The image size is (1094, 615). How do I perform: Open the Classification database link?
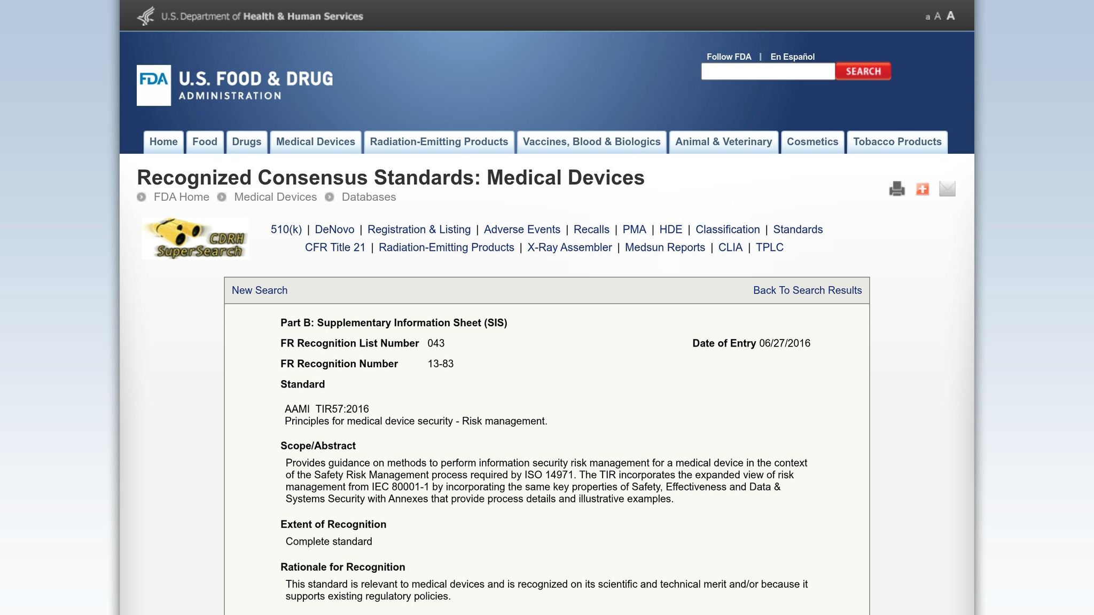(728, 230)
